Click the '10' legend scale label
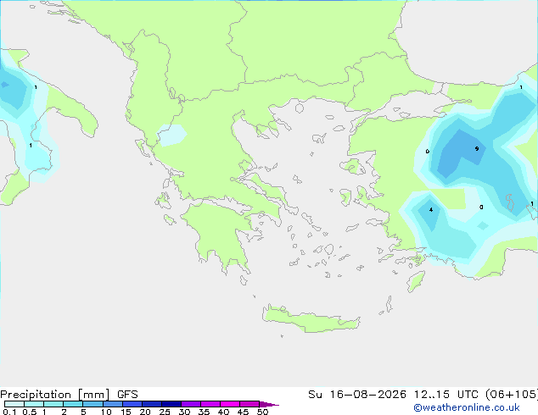This screenshot has height=415, width=538. click(106, 412)
